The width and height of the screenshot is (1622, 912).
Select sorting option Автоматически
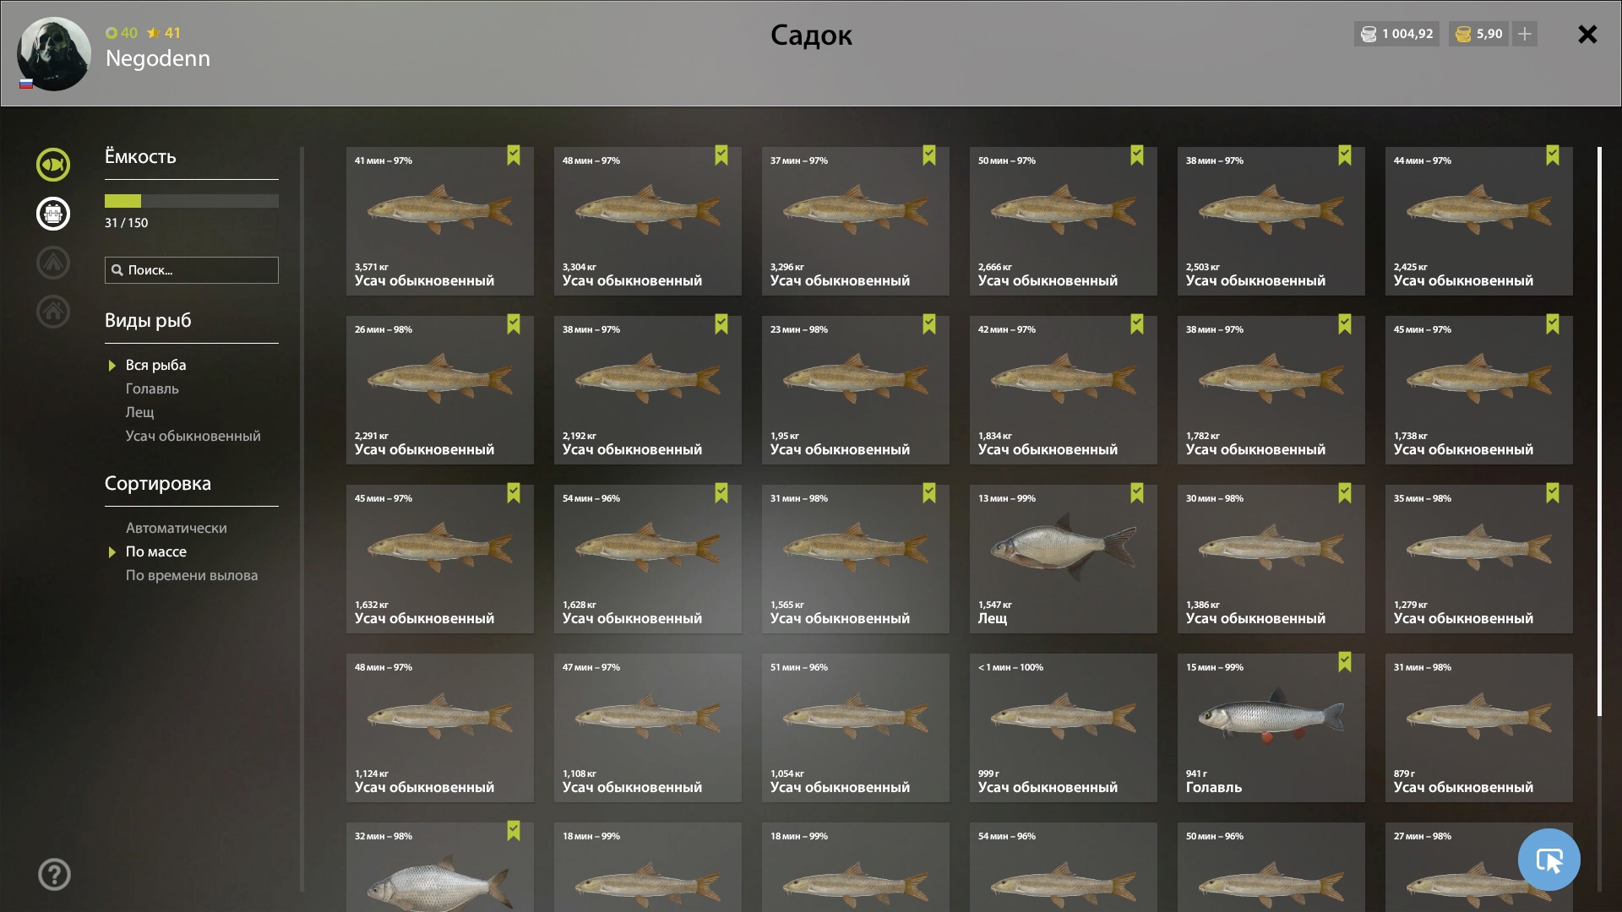(x=177, y=528)
